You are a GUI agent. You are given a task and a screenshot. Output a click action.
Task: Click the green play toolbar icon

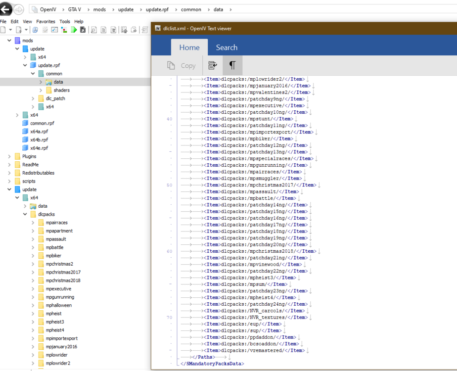[74, 30]
